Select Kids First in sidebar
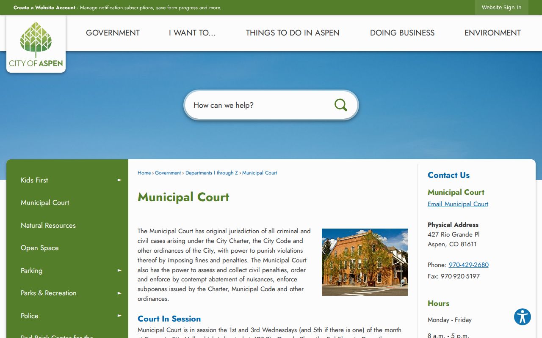The width and height of the screenshot is (542, 338). click(34, 180)
